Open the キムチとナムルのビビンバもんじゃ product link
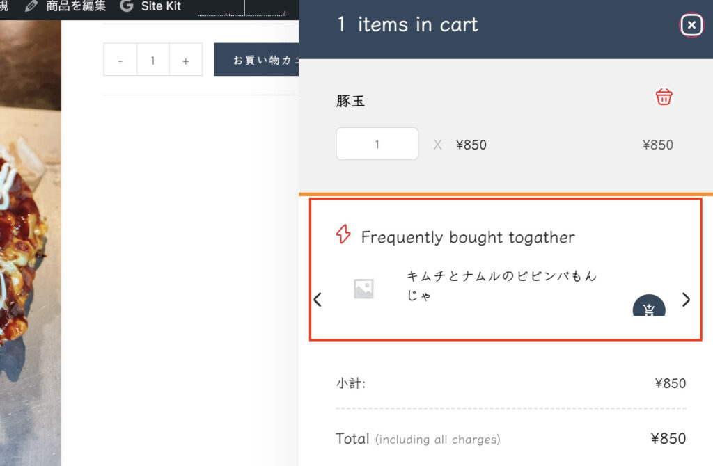This screenshot has height=466, width=713. (x=501, y=285)
